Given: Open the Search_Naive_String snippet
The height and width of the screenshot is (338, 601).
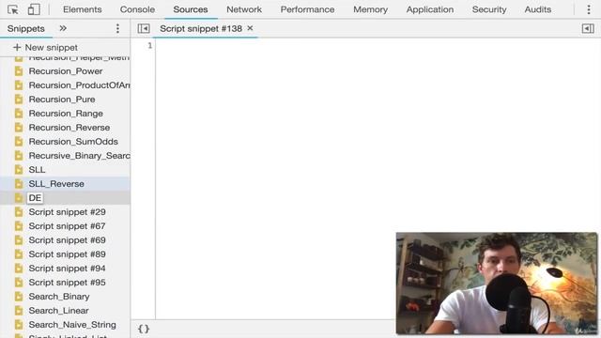Looking at the screenshot, I should 72,325.
